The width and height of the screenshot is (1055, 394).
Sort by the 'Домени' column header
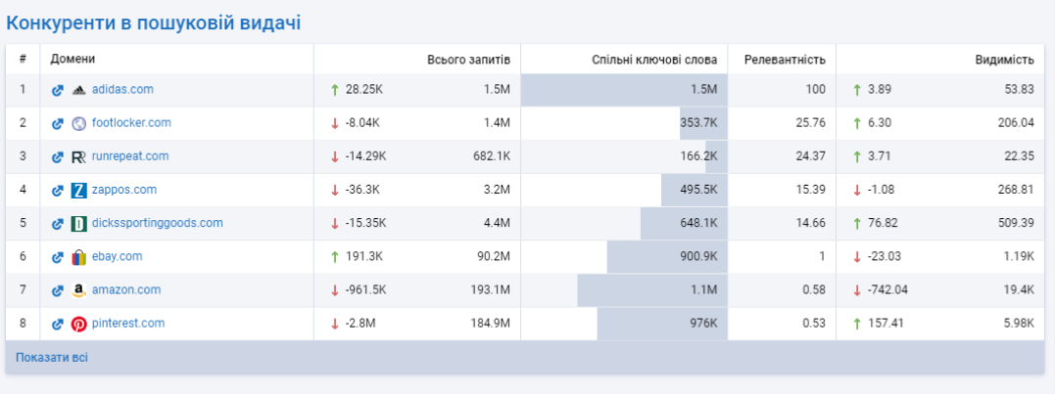(72, 59)
